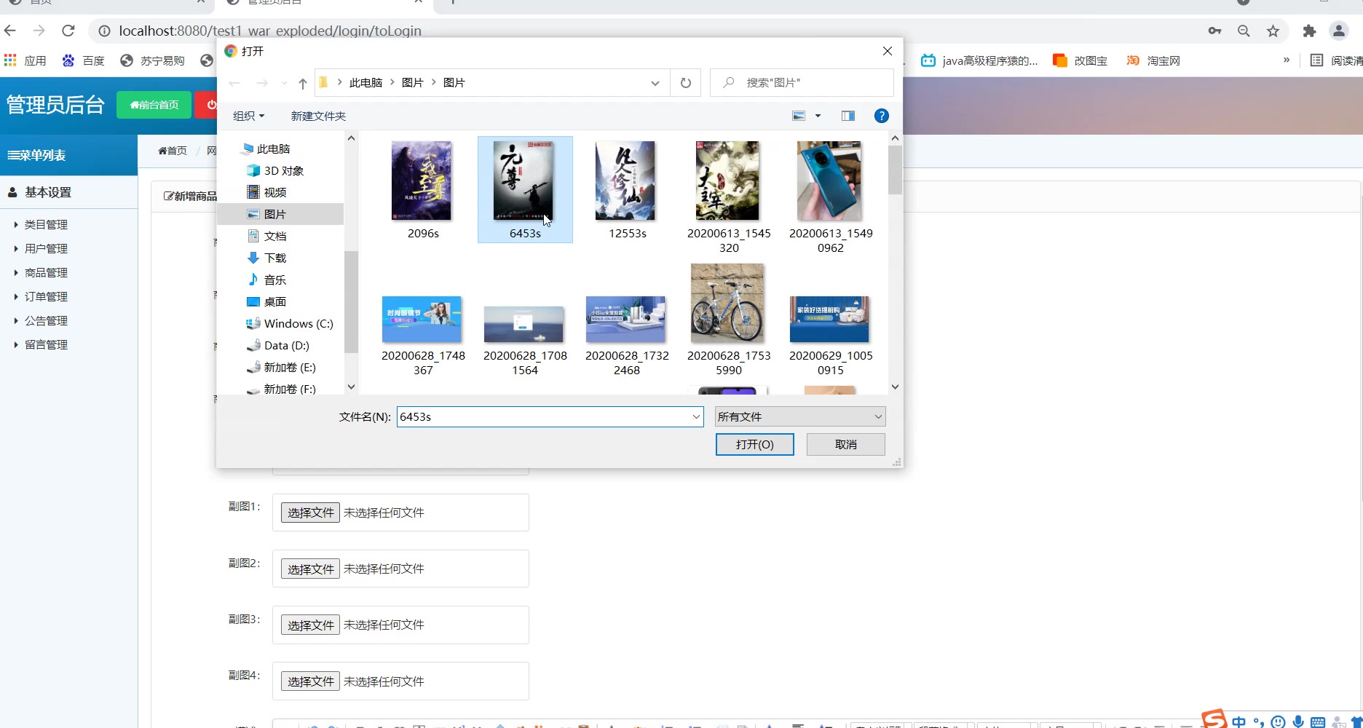Image resolution: width=1363 pixels, height=728 pixels.
Task: Open the 组织 menu
Action: 248,116
